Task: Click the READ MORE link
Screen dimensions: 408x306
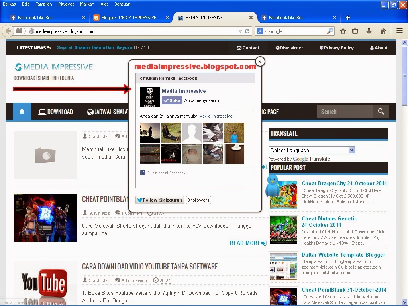Action: click(x=248, y=243)
